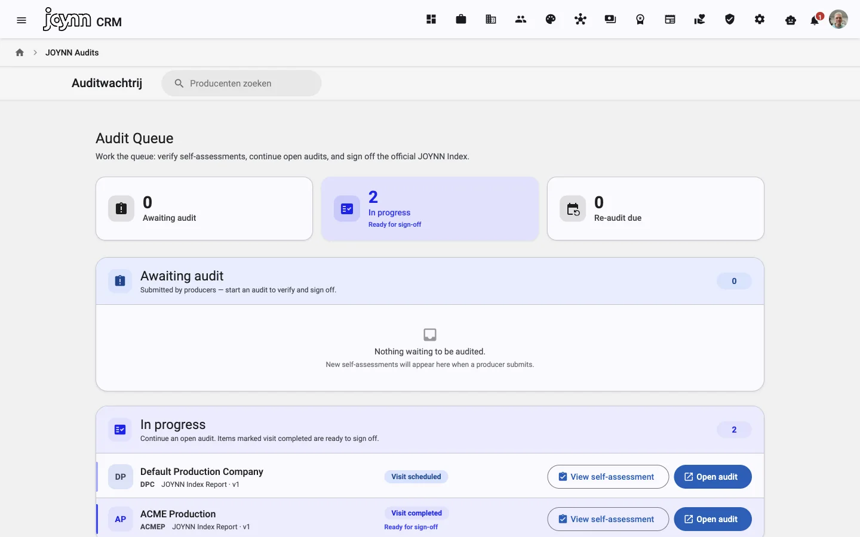The width and height of the screenshot is (860, 537).
Task: Open the shield checkmark audits icon
Action: (730, 20)
